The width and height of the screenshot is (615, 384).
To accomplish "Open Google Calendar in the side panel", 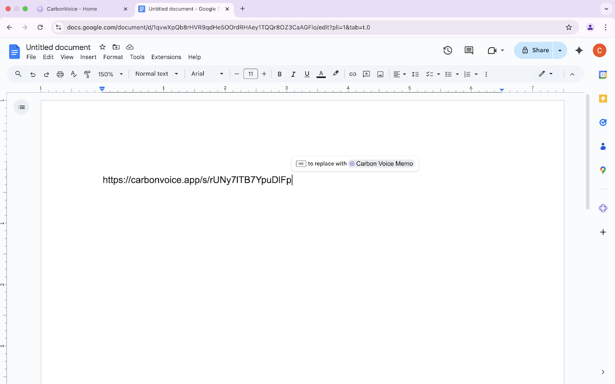I will 603,74.
